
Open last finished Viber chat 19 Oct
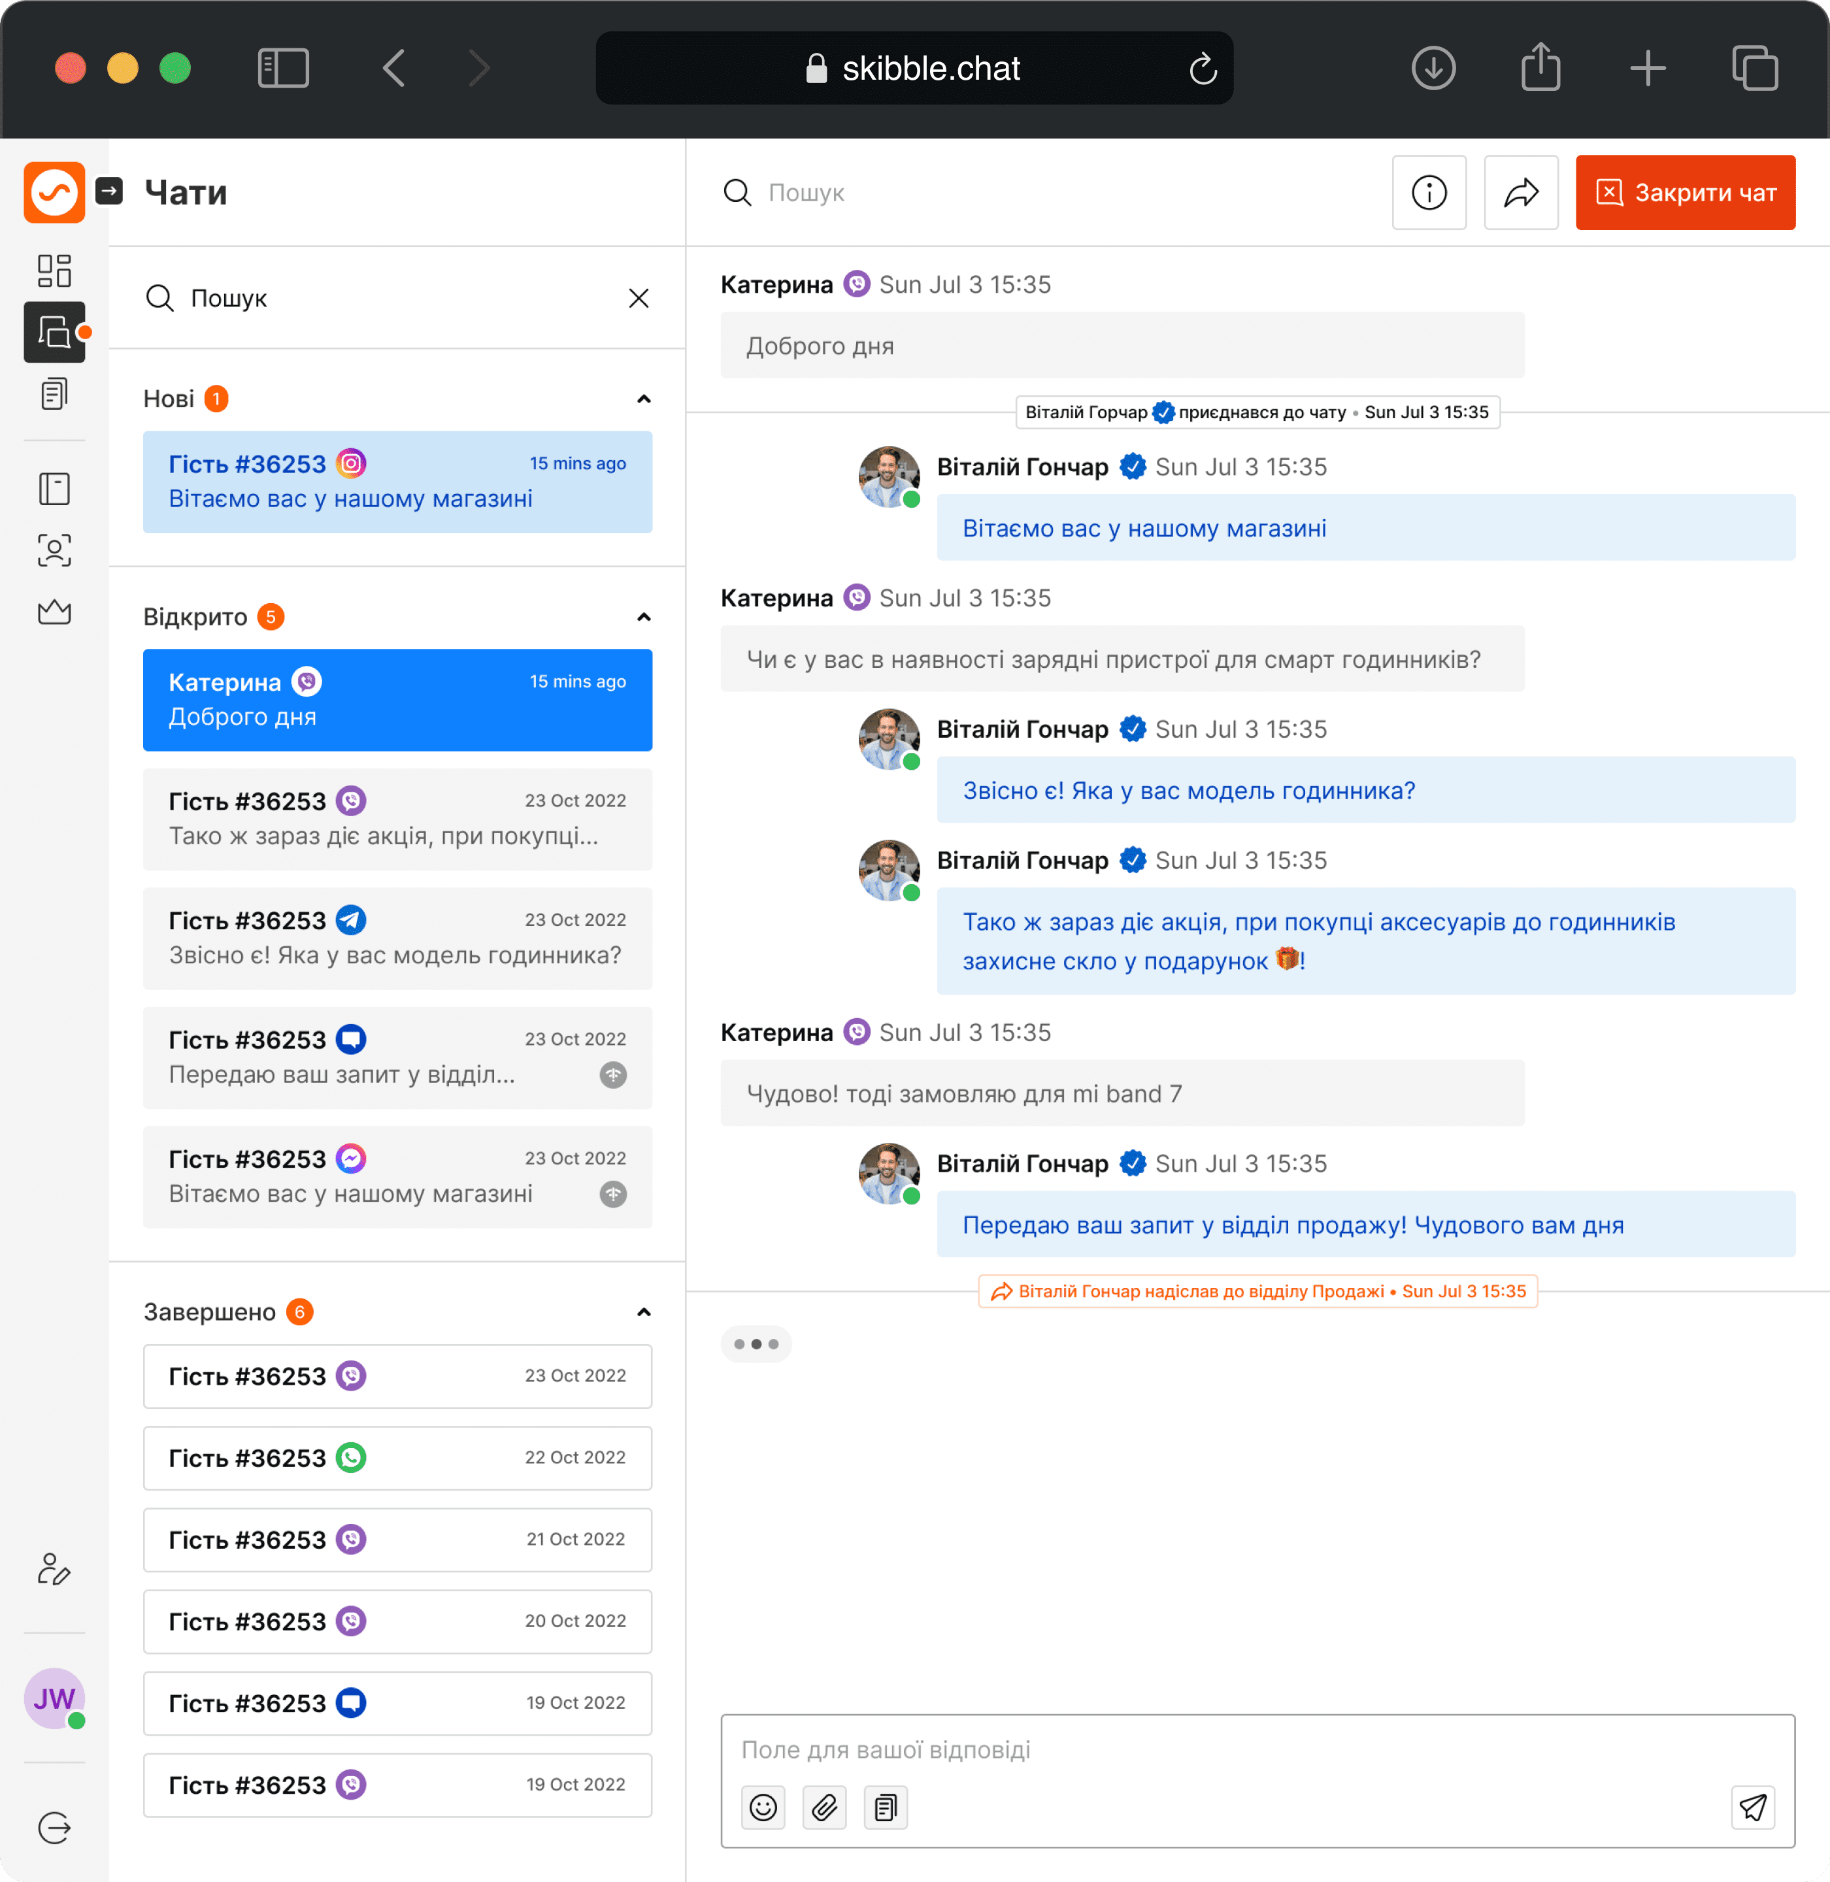point(397,1785)
